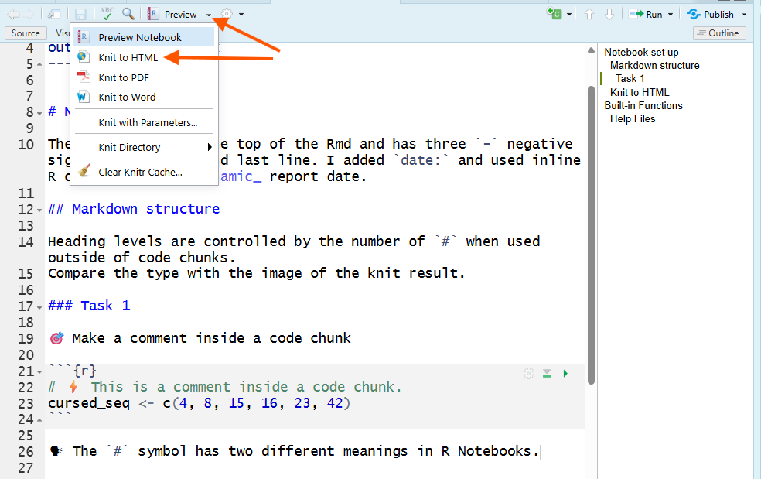
Task: Collapse the fold arrow at line 8
Action: [39, 113]
